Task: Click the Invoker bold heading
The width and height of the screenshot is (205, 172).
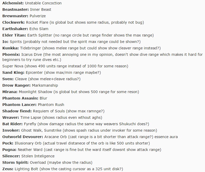Action: pyautogui.click(x=11, y=130)
